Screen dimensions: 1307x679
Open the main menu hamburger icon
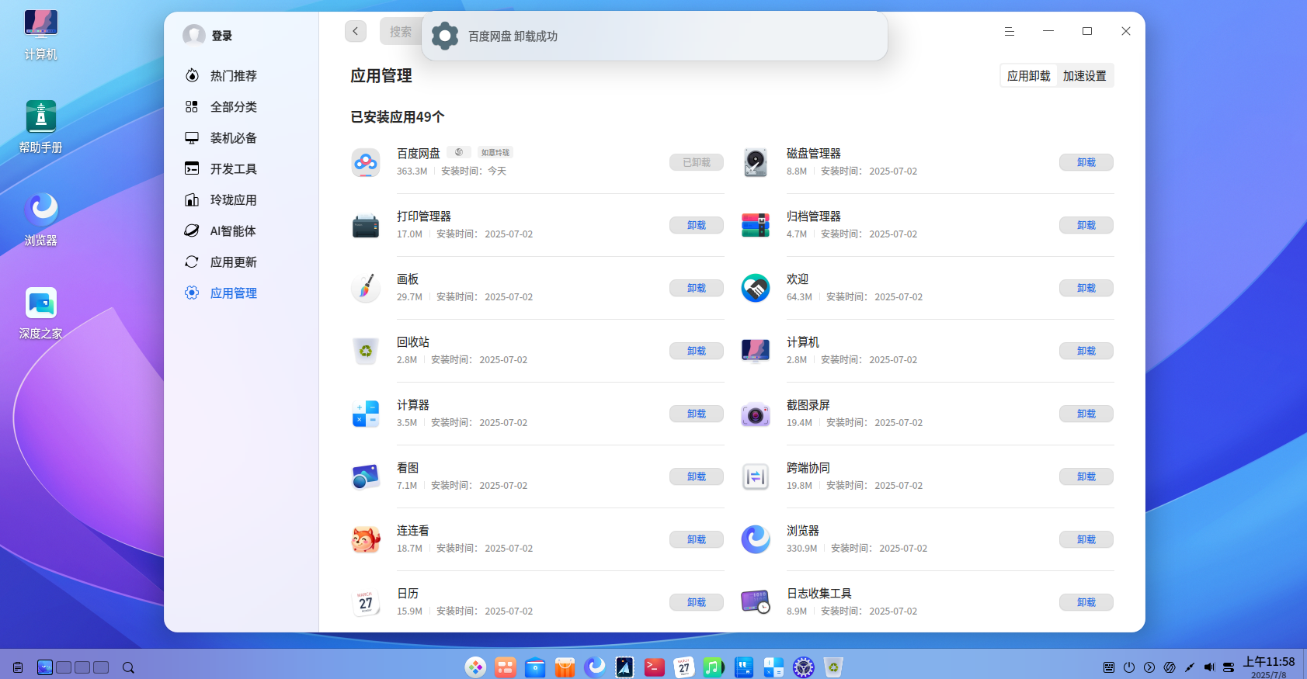pos(1010,31)
